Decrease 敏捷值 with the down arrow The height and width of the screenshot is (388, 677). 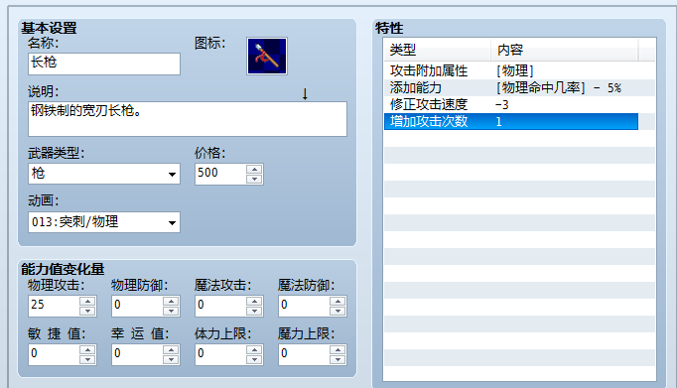click(x=87, y=359)
